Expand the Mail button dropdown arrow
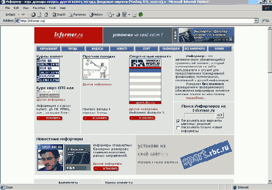 [113, 15]
